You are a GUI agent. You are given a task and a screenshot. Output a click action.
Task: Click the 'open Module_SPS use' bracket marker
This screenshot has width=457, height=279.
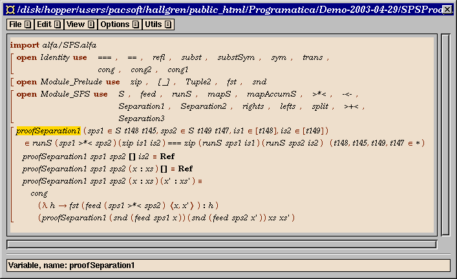[12, 106]
